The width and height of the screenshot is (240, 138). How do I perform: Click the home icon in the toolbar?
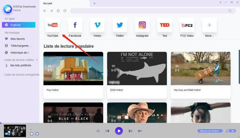click(x=58, y=11)
